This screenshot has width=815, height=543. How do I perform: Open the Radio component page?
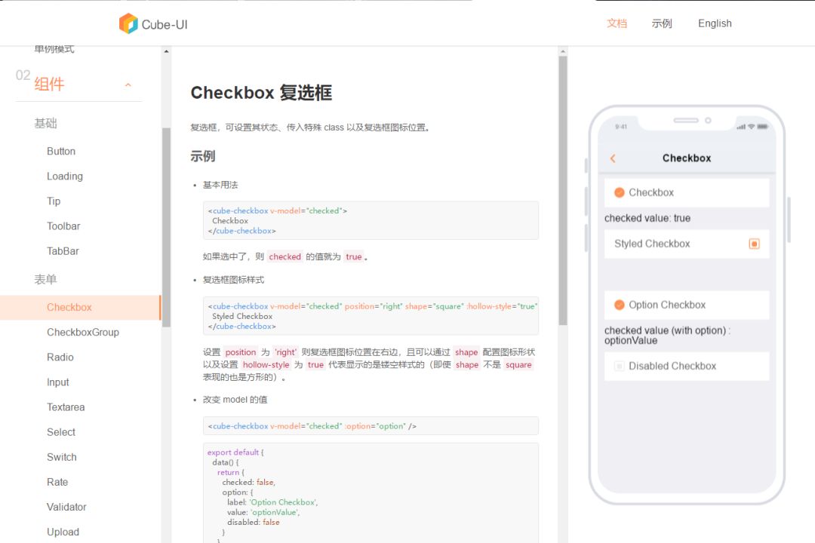pos(60,357)
